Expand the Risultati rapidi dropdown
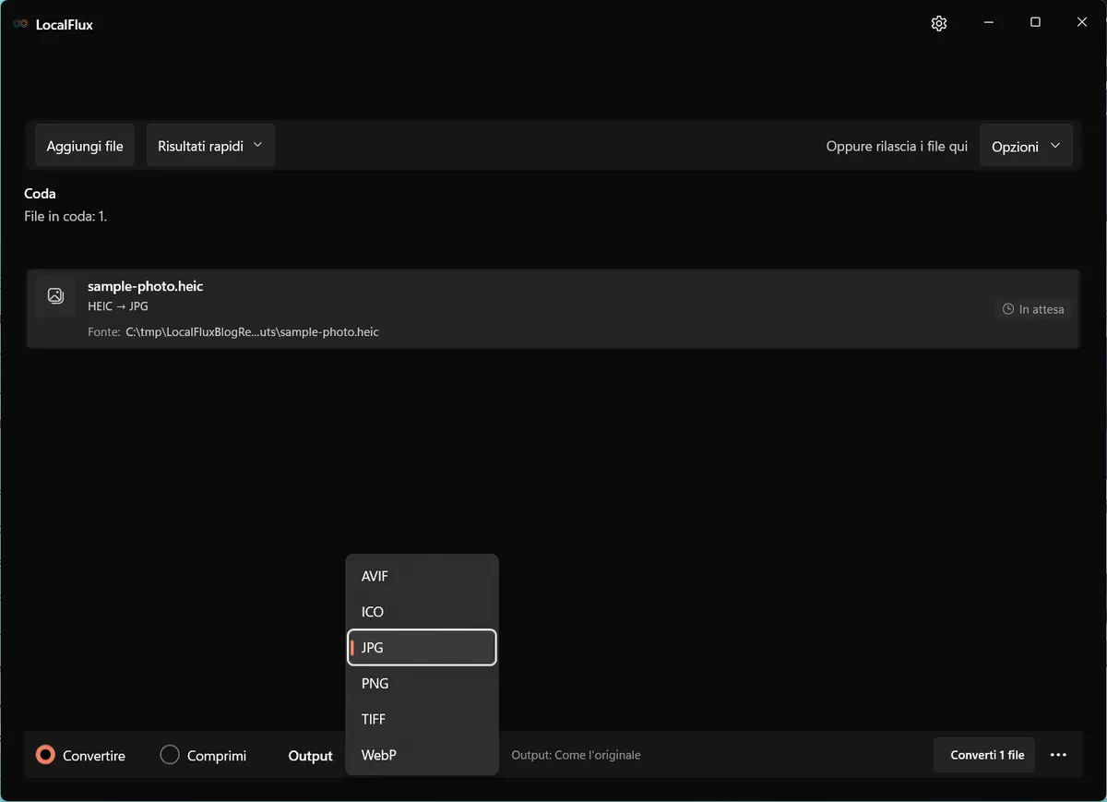 pyautogui.click(x=210, y=146)
